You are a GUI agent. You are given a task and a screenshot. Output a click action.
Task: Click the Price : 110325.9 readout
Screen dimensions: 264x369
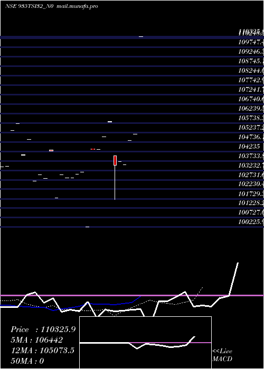point(43,329)
